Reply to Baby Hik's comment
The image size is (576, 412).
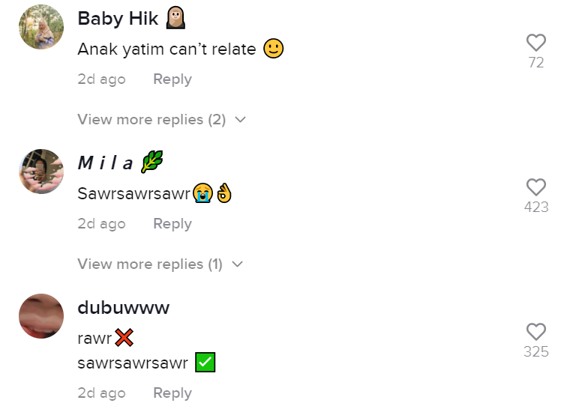tap(172, 79)
